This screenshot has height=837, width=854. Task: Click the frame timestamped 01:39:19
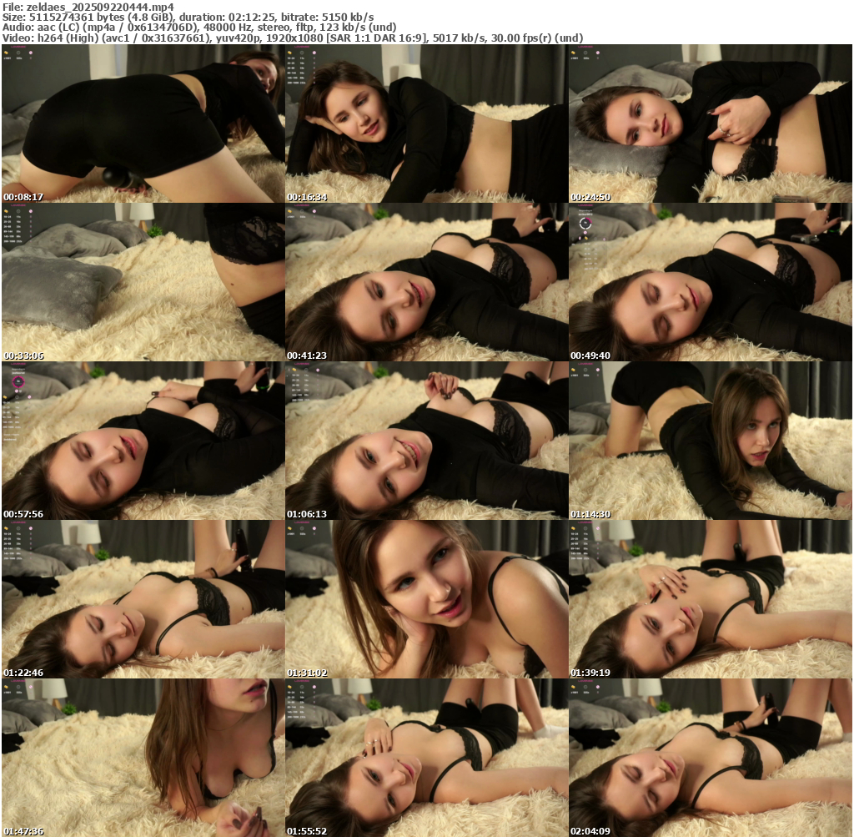(x=710, y=599)
